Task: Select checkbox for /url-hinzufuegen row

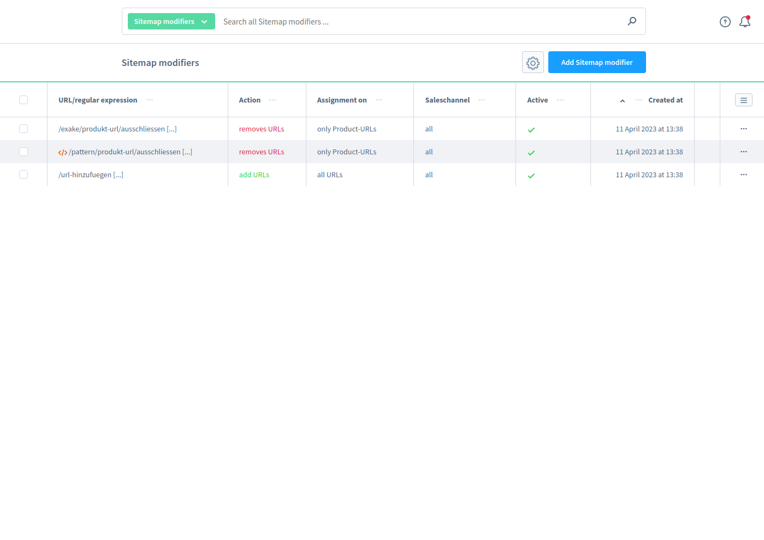Action: coord(23,175)
